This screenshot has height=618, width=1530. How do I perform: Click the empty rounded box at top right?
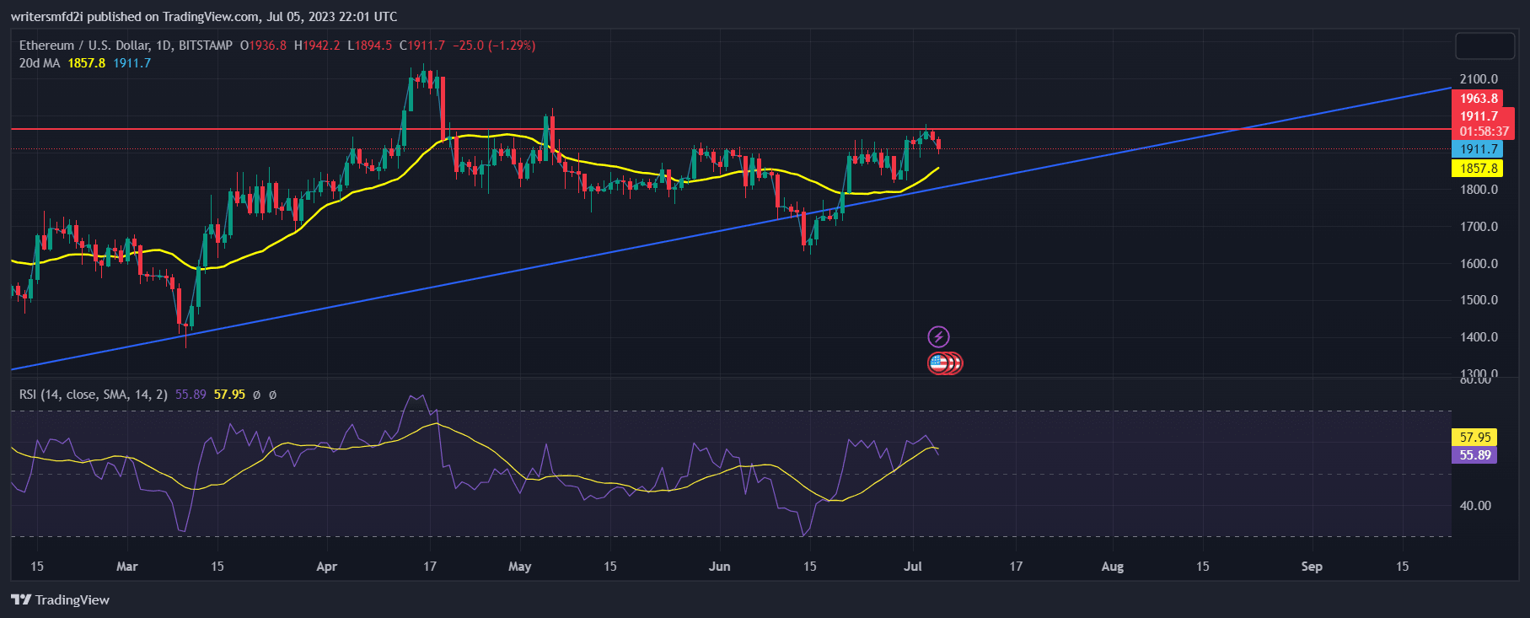point(1484,46)
